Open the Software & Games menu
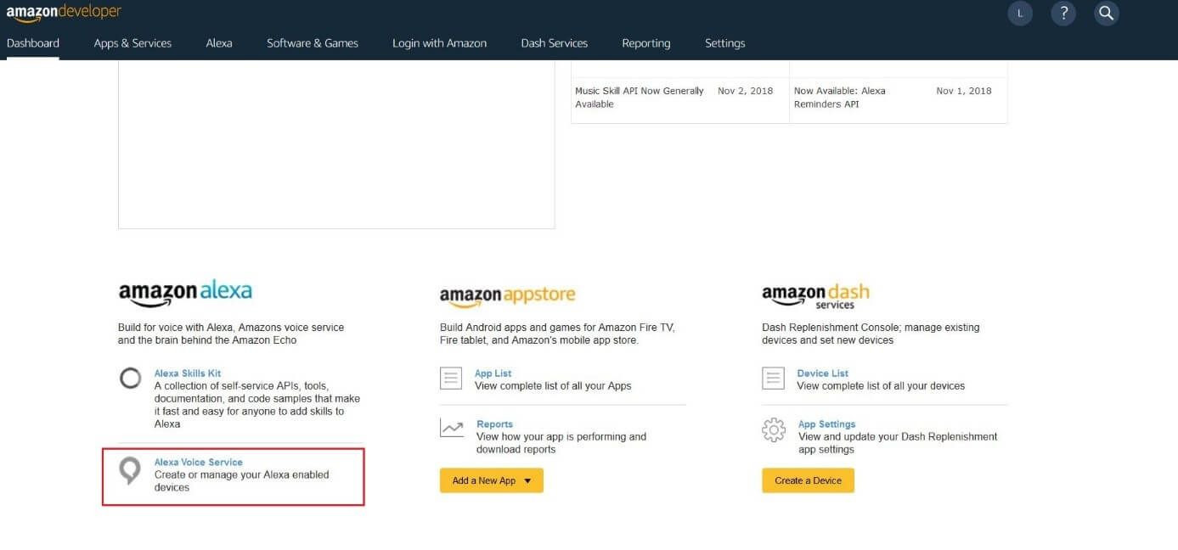1178x550 pixels. 313,43
